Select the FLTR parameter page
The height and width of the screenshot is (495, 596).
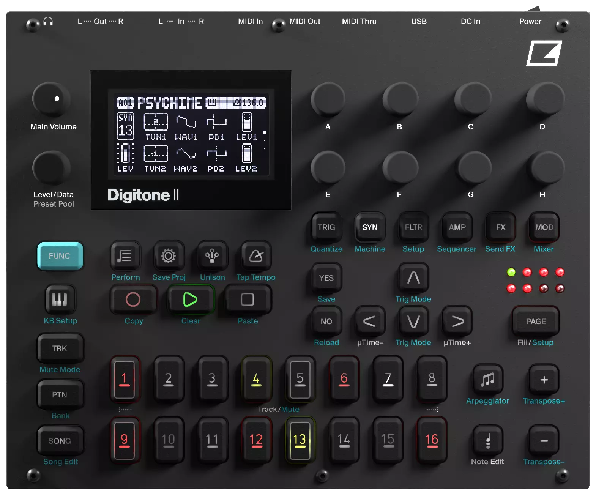[x=413, y=227]
